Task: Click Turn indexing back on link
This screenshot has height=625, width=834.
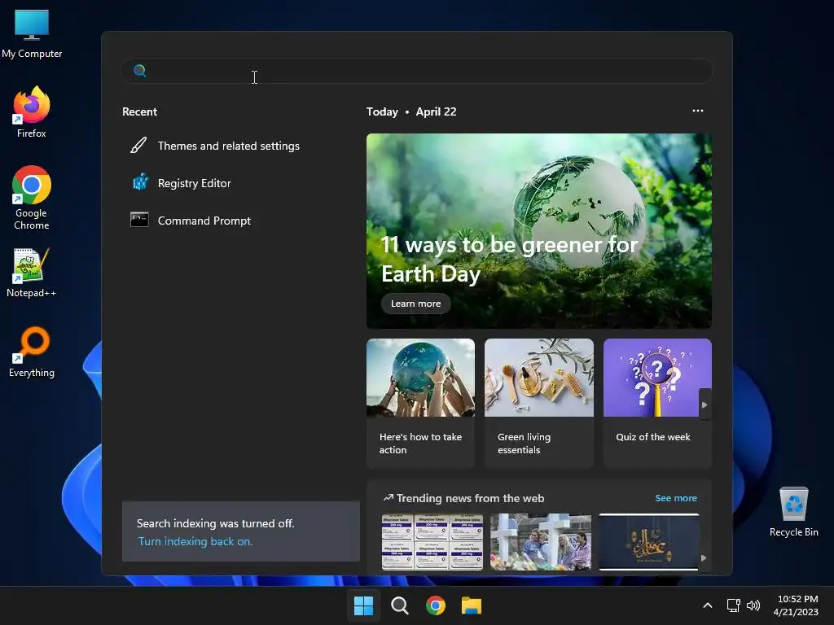Action: pos(195,541)
